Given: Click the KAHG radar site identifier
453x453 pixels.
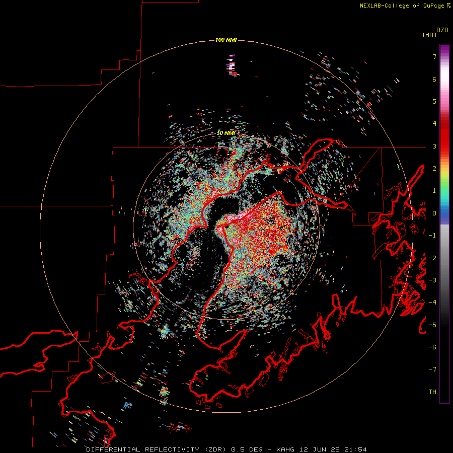Looking at the screenshot, I should tap(285, 449).
